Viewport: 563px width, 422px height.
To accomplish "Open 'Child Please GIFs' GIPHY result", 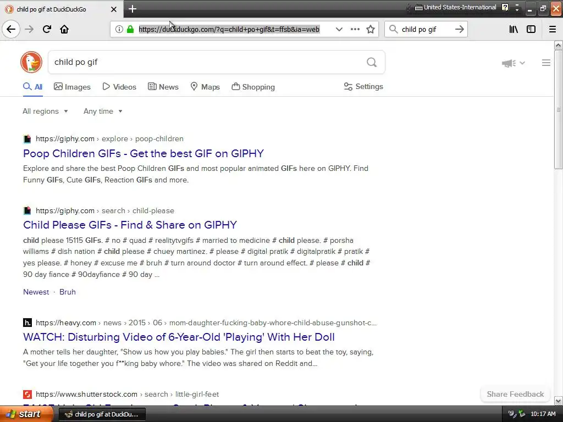I will tap(130, 225).
